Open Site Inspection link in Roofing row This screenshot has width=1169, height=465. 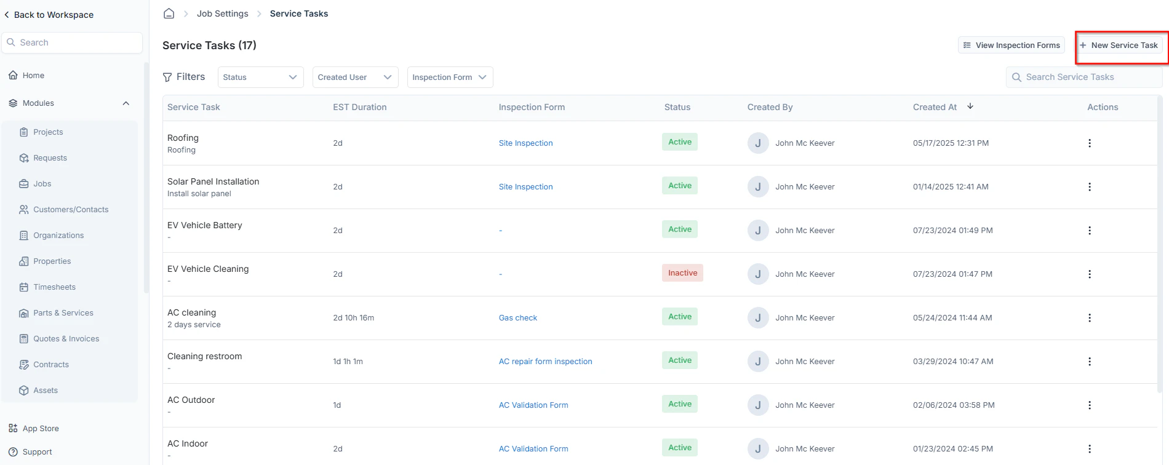coord(525,143)
